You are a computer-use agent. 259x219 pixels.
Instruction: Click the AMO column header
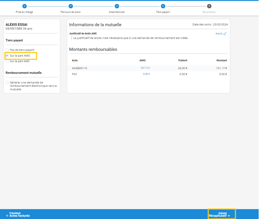142,60
